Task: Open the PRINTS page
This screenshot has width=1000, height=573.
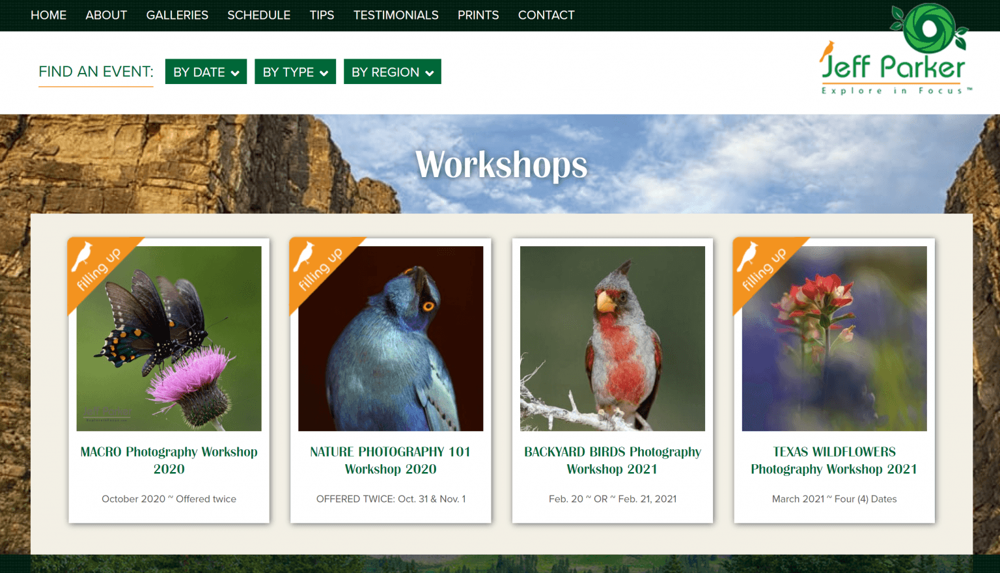Action: pos(478,15)
